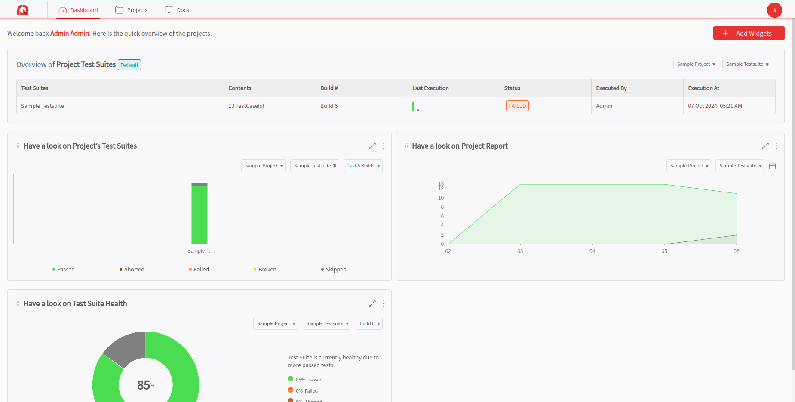Toggle the Failed legend item
795x402 pixels.
tap(199, 269)
